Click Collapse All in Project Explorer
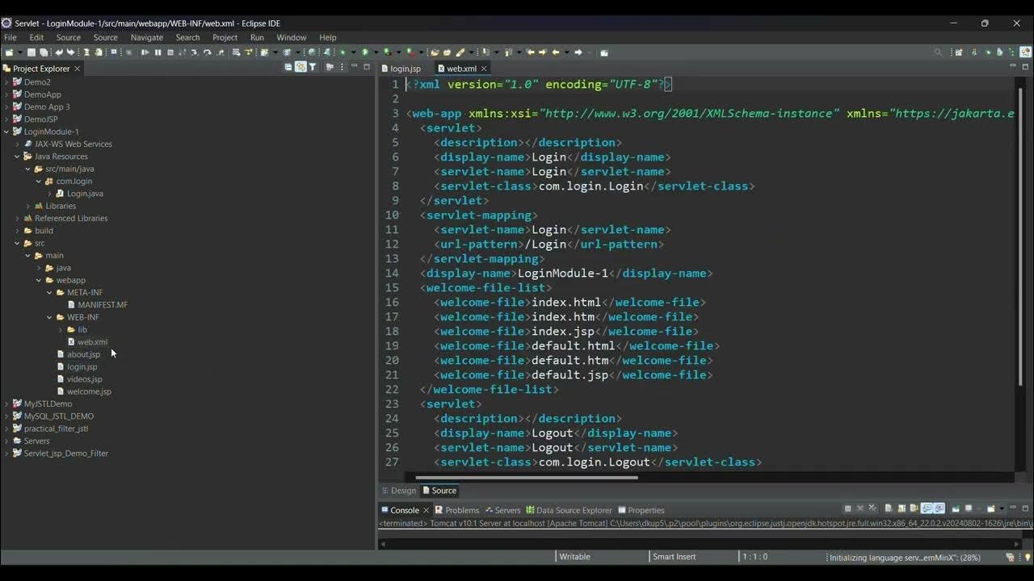1034x581 pixels. point(288,68)
